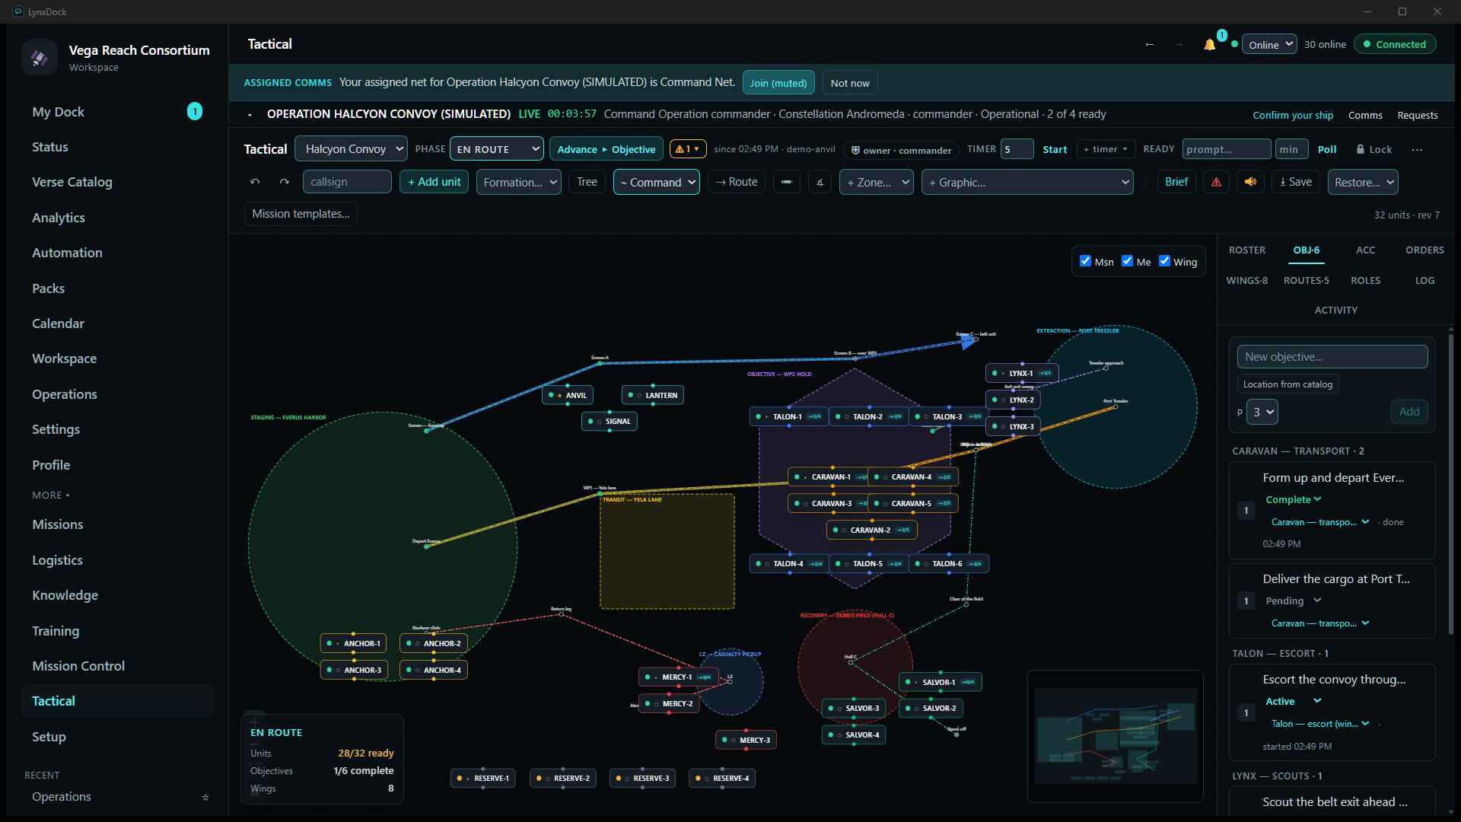The width and height of the screenshot is (1461, 822).
Task: Open the Restore dropdown
Action: [1363, 182]
